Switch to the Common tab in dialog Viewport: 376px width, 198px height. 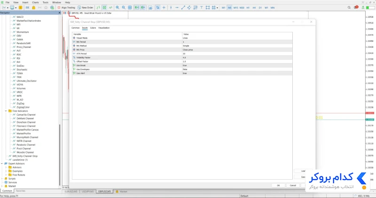point(75,28)
